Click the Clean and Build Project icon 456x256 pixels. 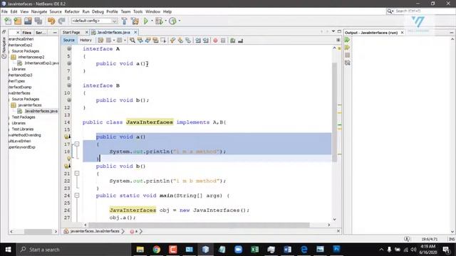coord(135,21)
